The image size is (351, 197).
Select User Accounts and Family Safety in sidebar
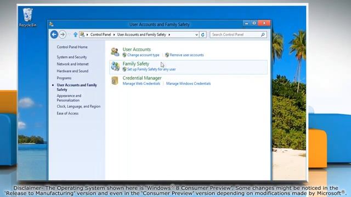tap(77, 88)
